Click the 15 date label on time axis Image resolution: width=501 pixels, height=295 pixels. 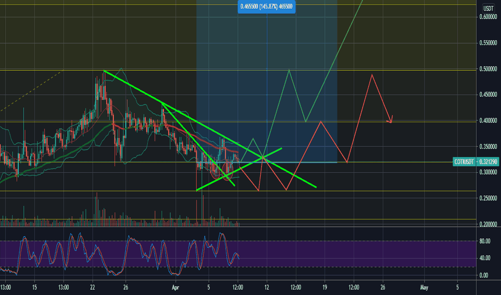34,287
